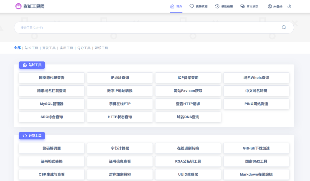This screenshot has height=181, width=310.
Task: Select the 开发工具 category filter
Action: (x=49, y=48)
